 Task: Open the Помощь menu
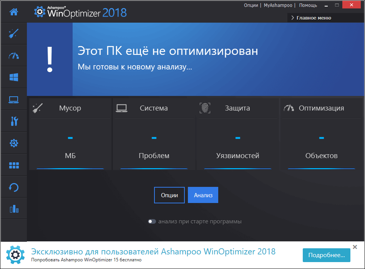coord(308,5)
